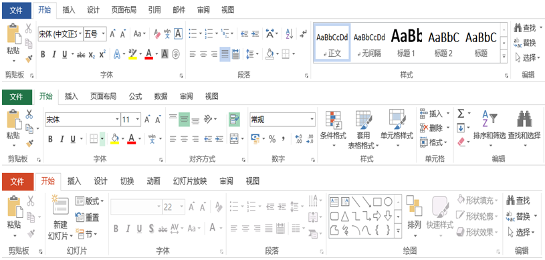
Task: Toggle Bold in the Word font group
Action: [43, 54]
